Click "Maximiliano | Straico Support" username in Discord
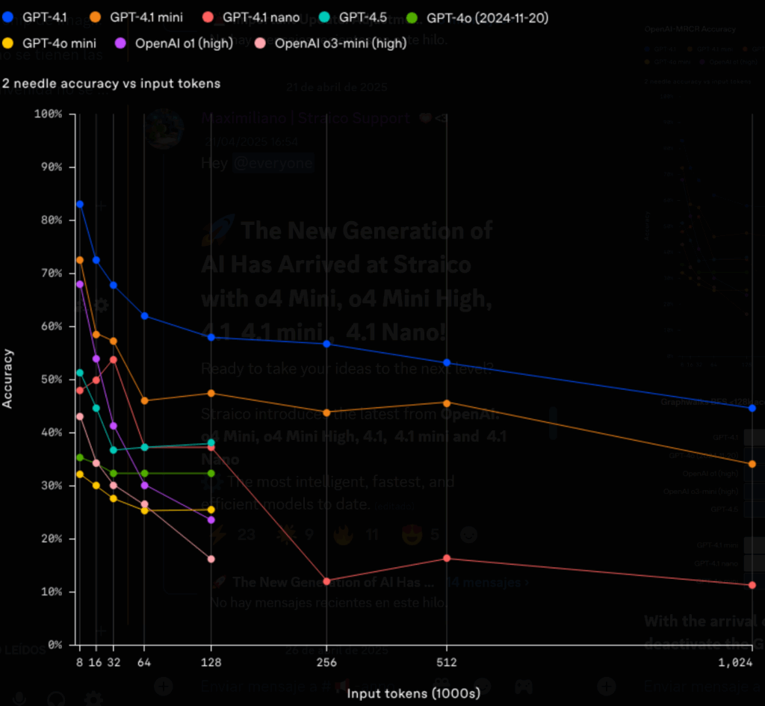The image size is (765, 706). tap(306, 118)
